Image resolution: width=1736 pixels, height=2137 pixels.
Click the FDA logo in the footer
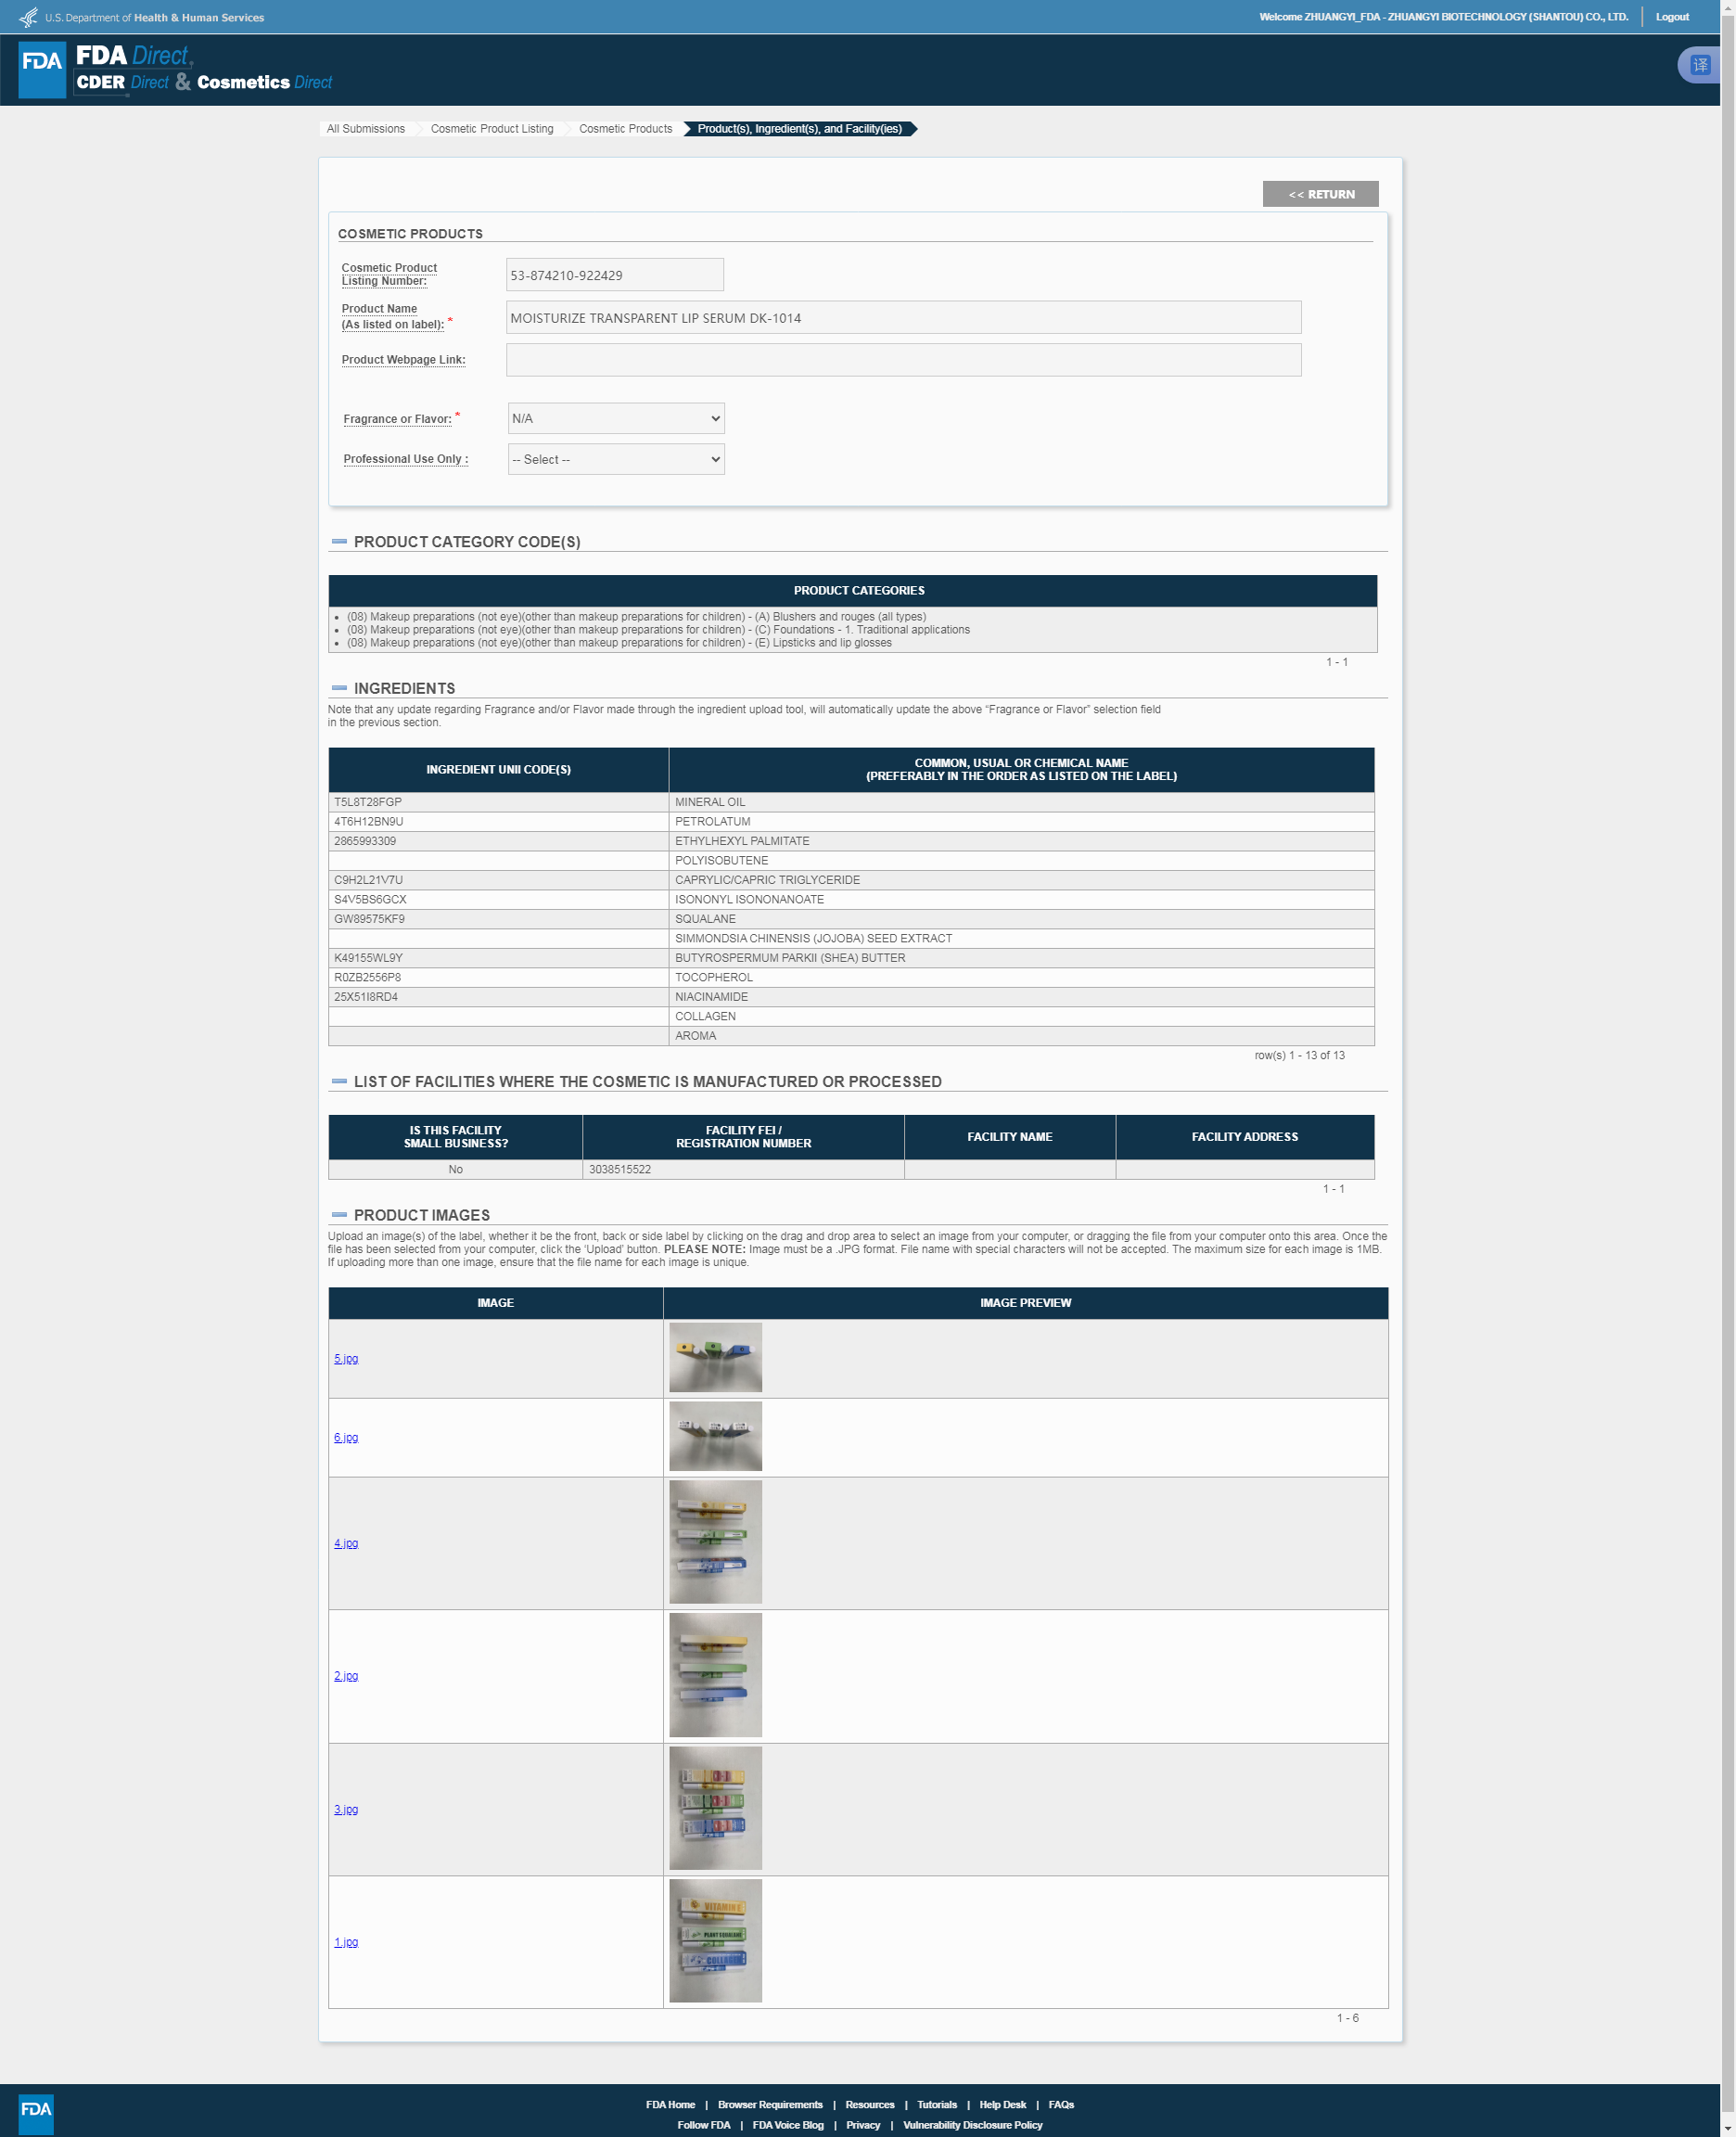pos(36,2114)
